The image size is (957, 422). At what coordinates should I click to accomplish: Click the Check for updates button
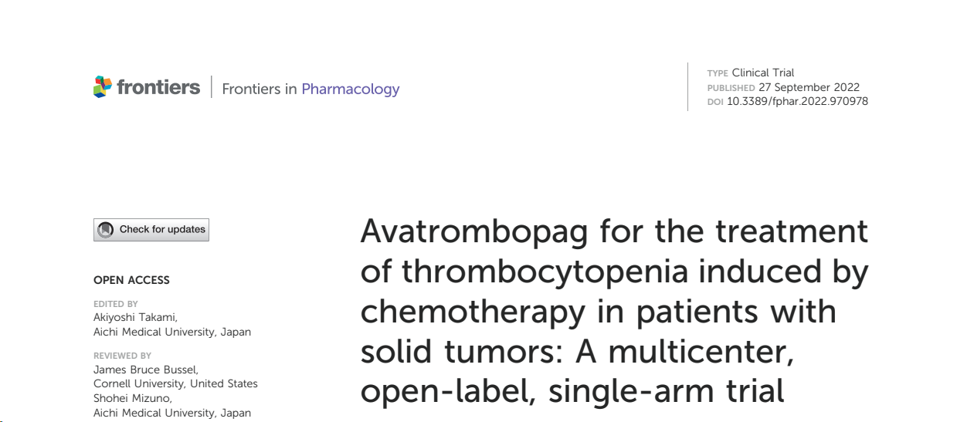coord(151,230)
